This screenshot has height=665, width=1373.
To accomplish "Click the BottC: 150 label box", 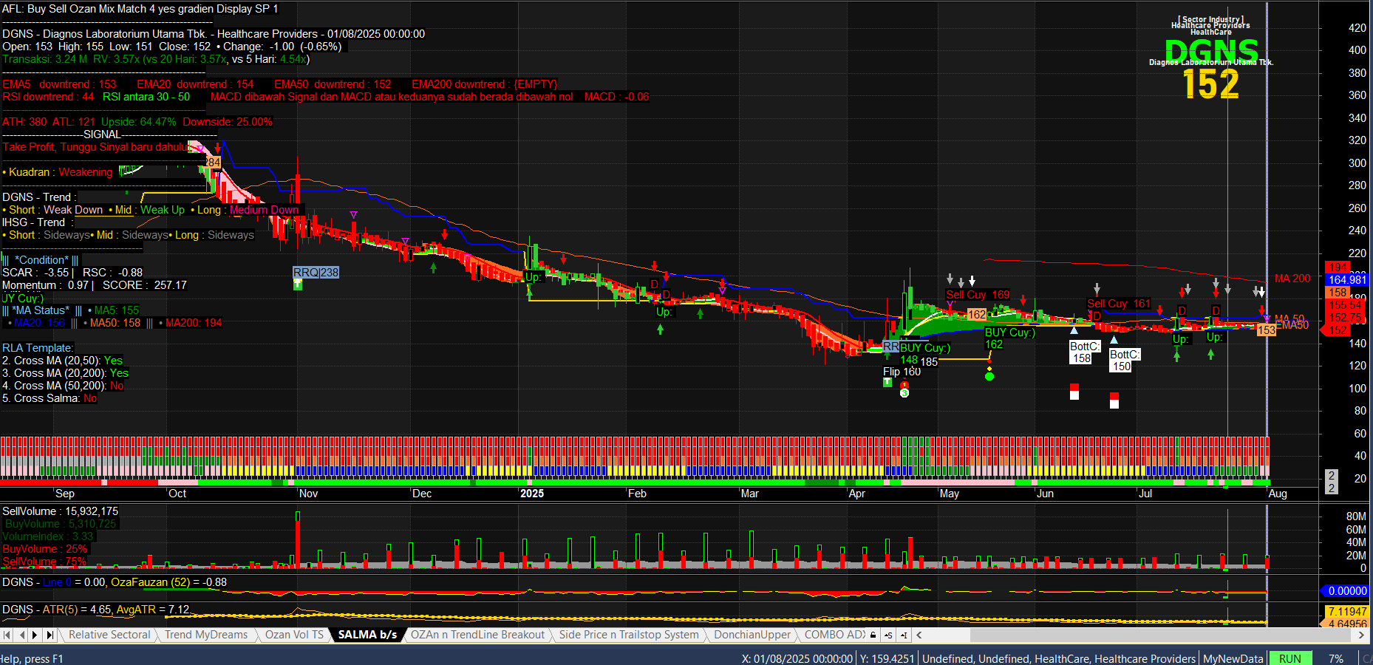I will [x=1124, y=361].
